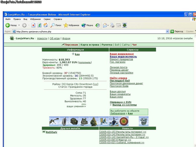The image size is (196, 147).
Task: Open the Файл menu
Action: (8, 19)
